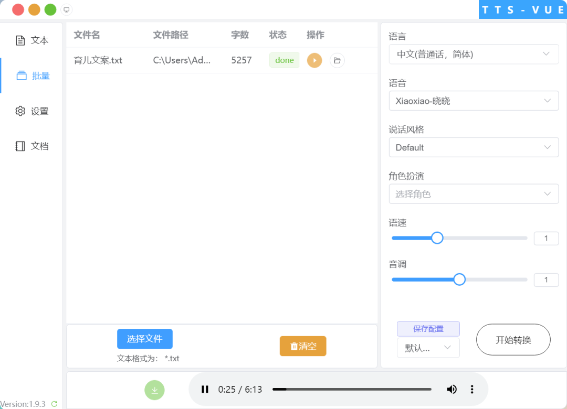This screenshot has width=567, height=409.
Task: Close the window with red button
Action: coord(18,9)
